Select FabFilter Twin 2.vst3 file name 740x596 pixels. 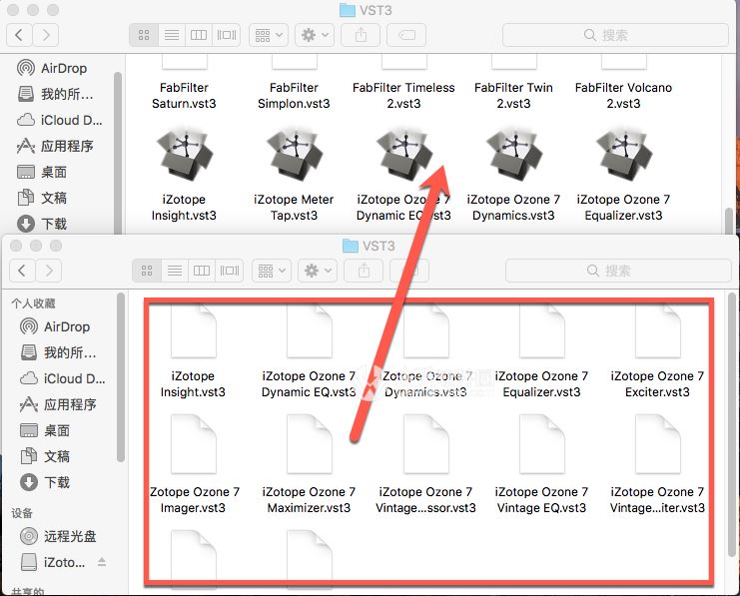click(x=513, y=95)
